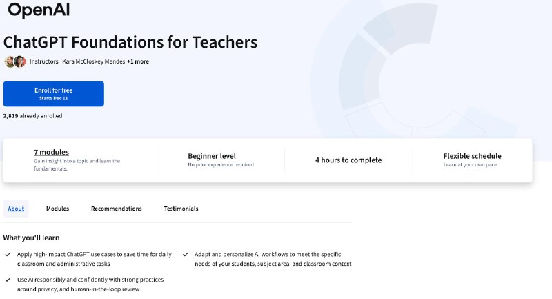Expand the "+1 more" instructors link
552x299 pixels.
138,61
